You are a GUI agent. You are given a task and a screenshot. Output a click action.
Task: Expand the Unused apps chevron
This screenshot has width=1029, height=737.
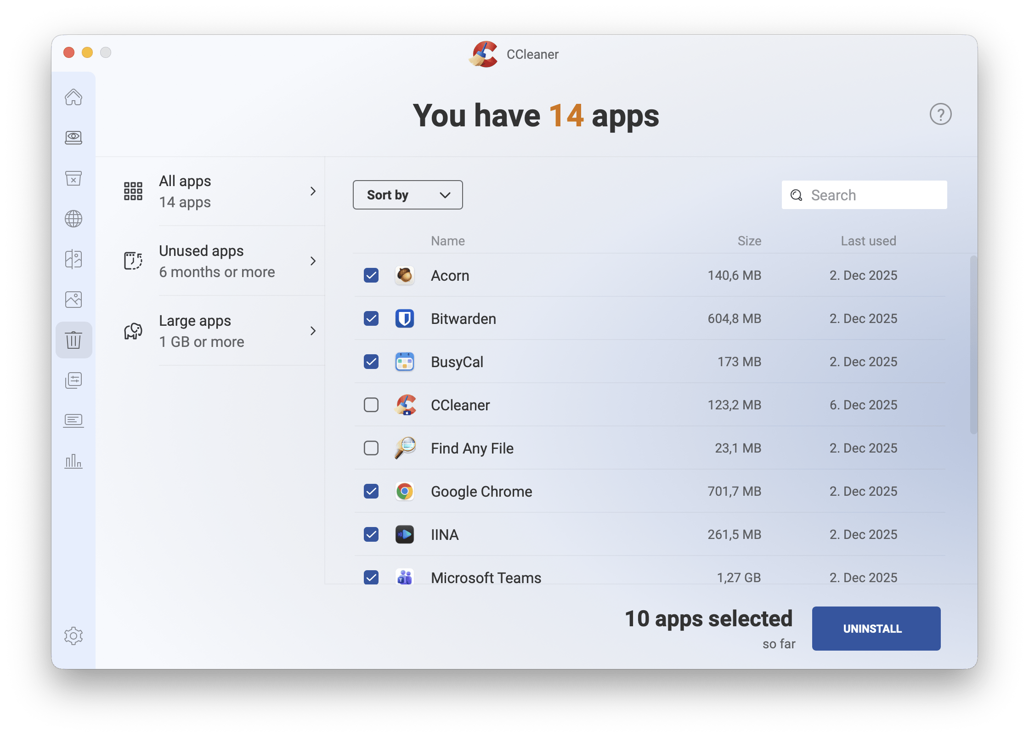click(x=313, y=261)
